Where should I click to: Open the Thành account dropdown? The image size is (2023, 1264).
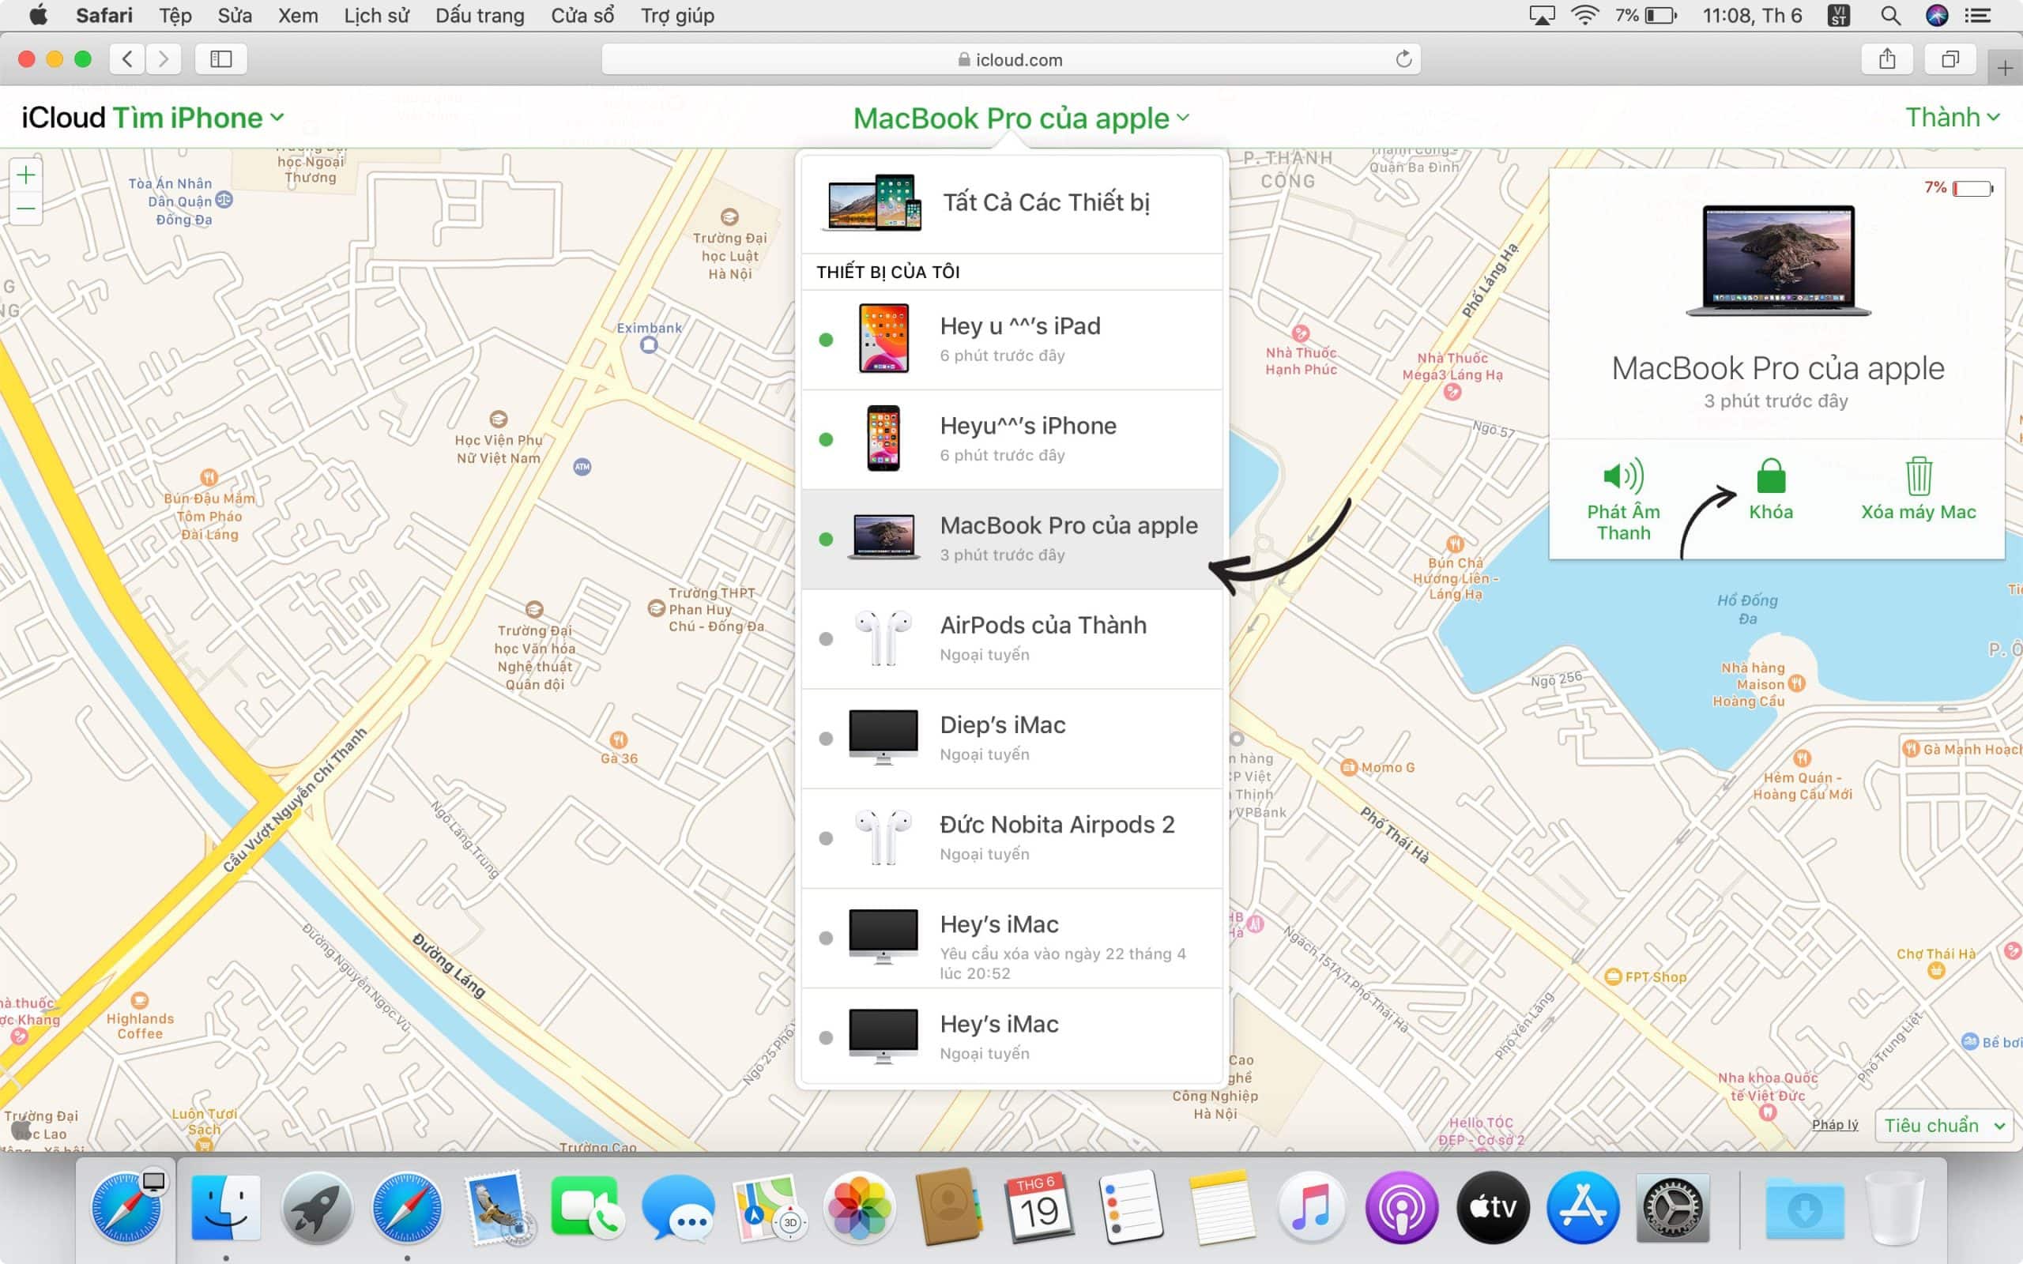(x=1952, y=117)
